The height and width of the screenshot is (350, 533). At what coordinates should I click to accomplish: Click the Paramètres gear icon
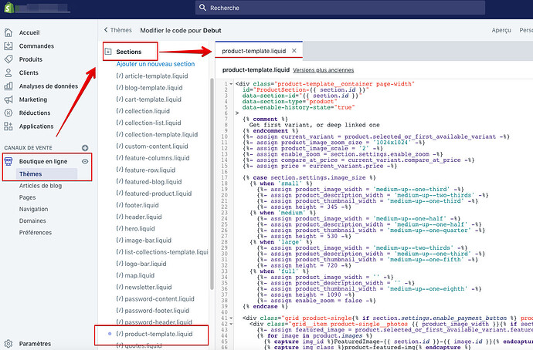tap(8, 344)
